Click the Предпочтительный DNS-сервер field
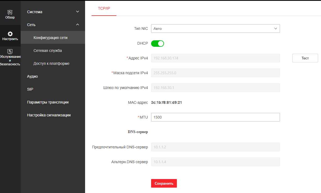The image size is (321, 193). point(215,147)
